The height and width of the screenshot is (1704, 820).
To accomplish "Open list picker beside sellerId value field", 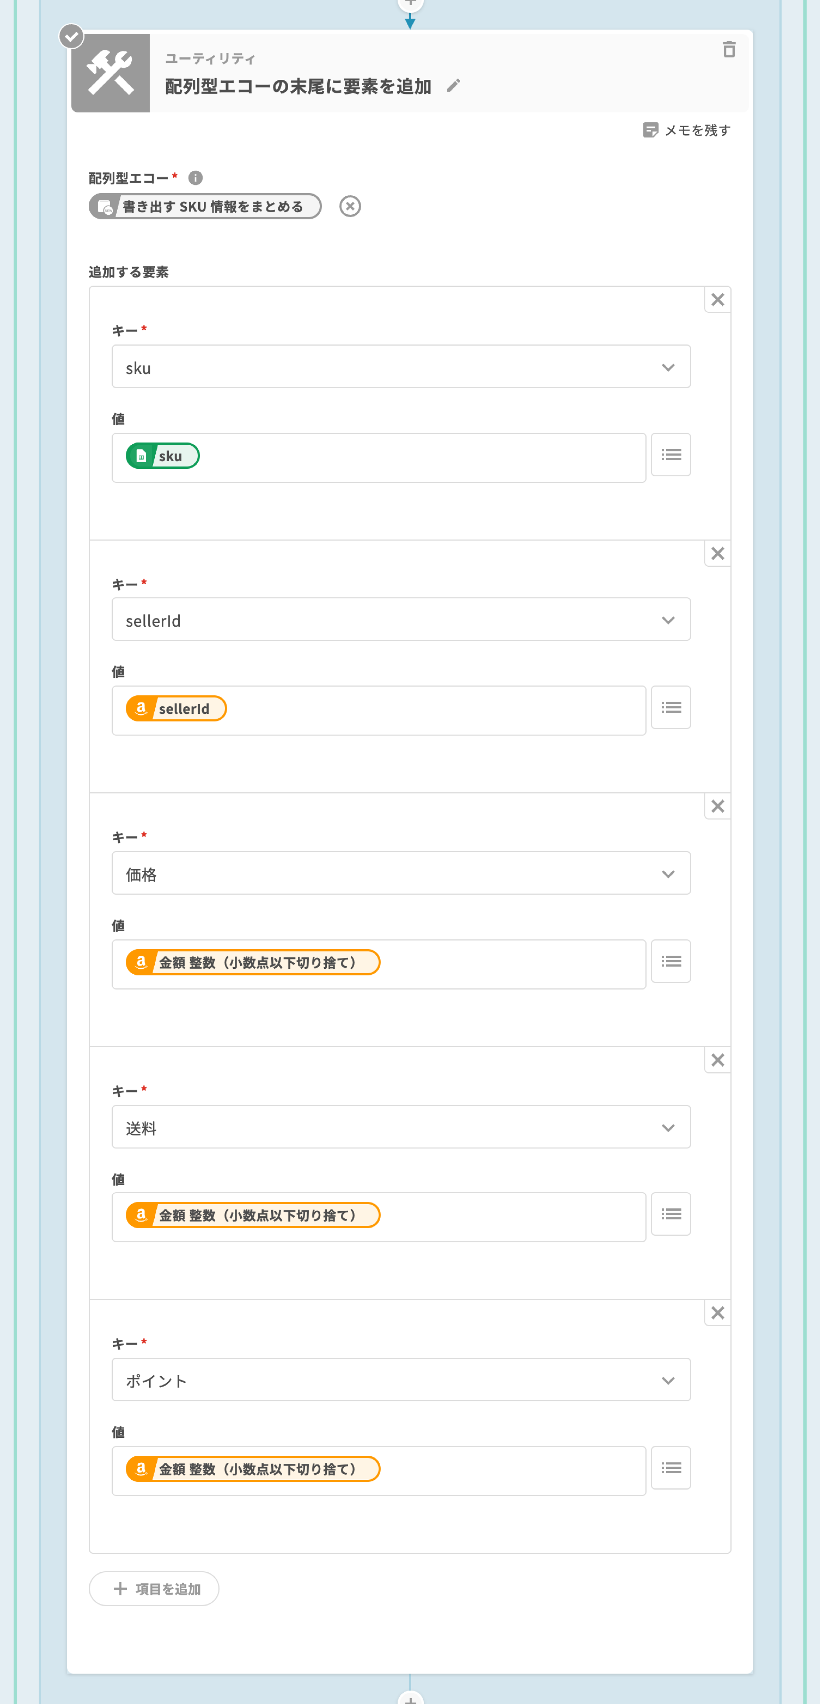I will coord(670,708).
